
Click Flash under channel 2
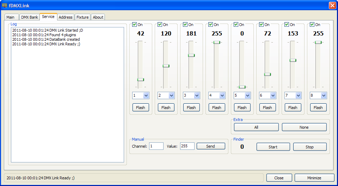[166, 108]
